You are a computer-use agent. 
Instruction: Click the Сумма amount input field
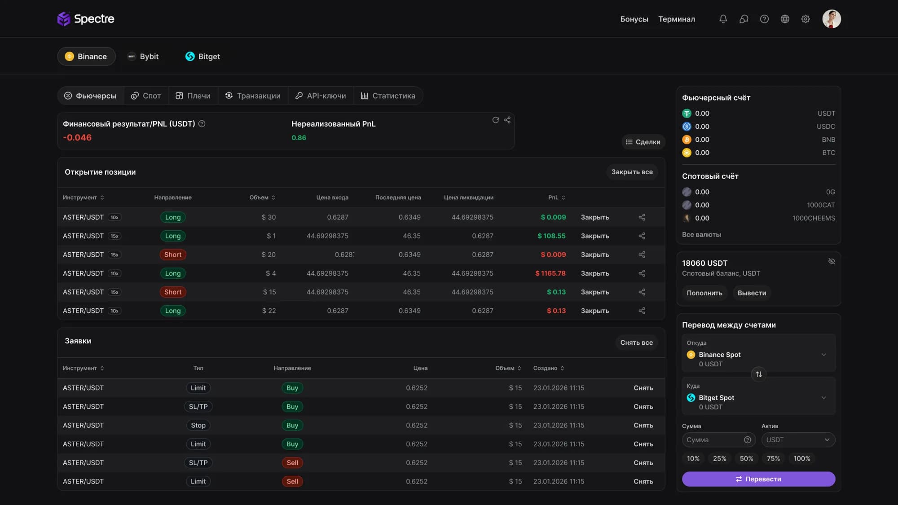pos(719,440)
